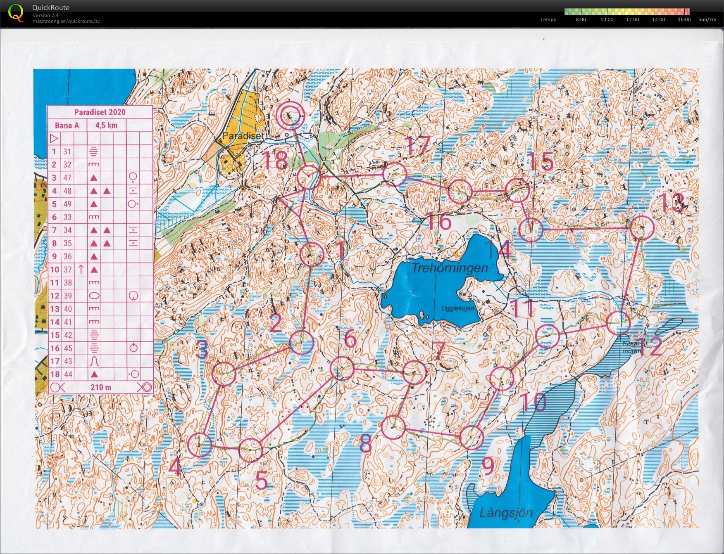The height and width of the screenshot is (554, 724).
Task: Click the 210 m finish distance text
Action: click(x=100, y=387)
